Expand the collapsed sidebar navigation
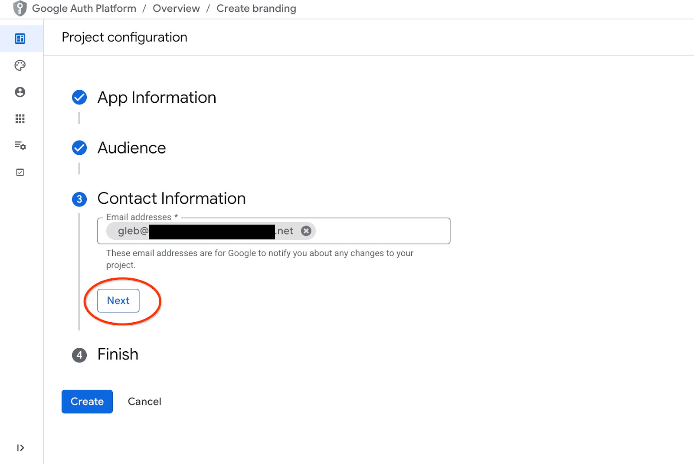Viewport: 694px width, 464px height. (20, 448)
